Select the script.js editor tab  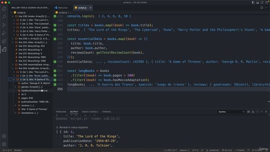pyautogui.click(x=82, y=8)
